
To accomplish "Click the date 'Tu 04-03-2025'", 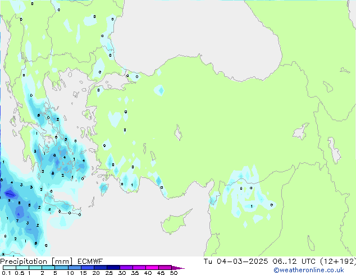I will (x=236, y=262).
